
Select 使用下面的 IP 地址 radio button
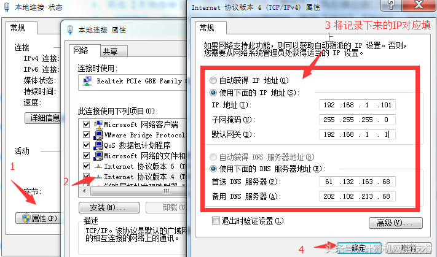pyautogui.click(x=213, y=93)
